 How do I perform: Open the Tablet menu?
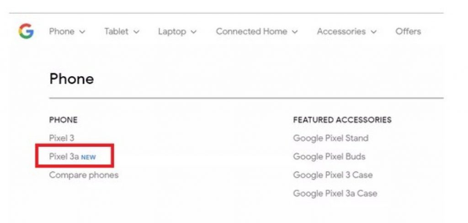click(x=117, y=32)
